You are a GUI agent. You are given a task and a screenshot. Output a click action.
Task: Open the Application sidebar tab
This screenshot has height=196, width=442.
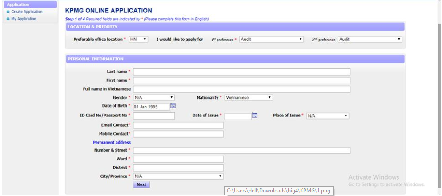tap(29, 4)
